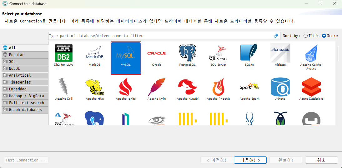
Task: Pick the Oracle database icon
Action: pyautogui.click(x=156, y=53)
